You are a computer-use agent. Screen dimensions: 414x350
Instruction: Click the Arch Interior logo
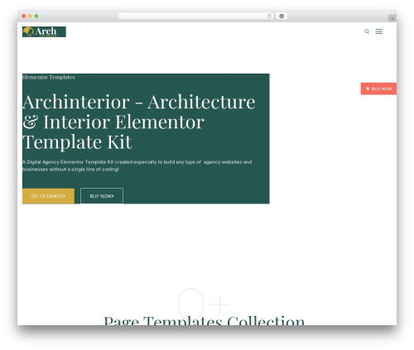coord(44,31)
